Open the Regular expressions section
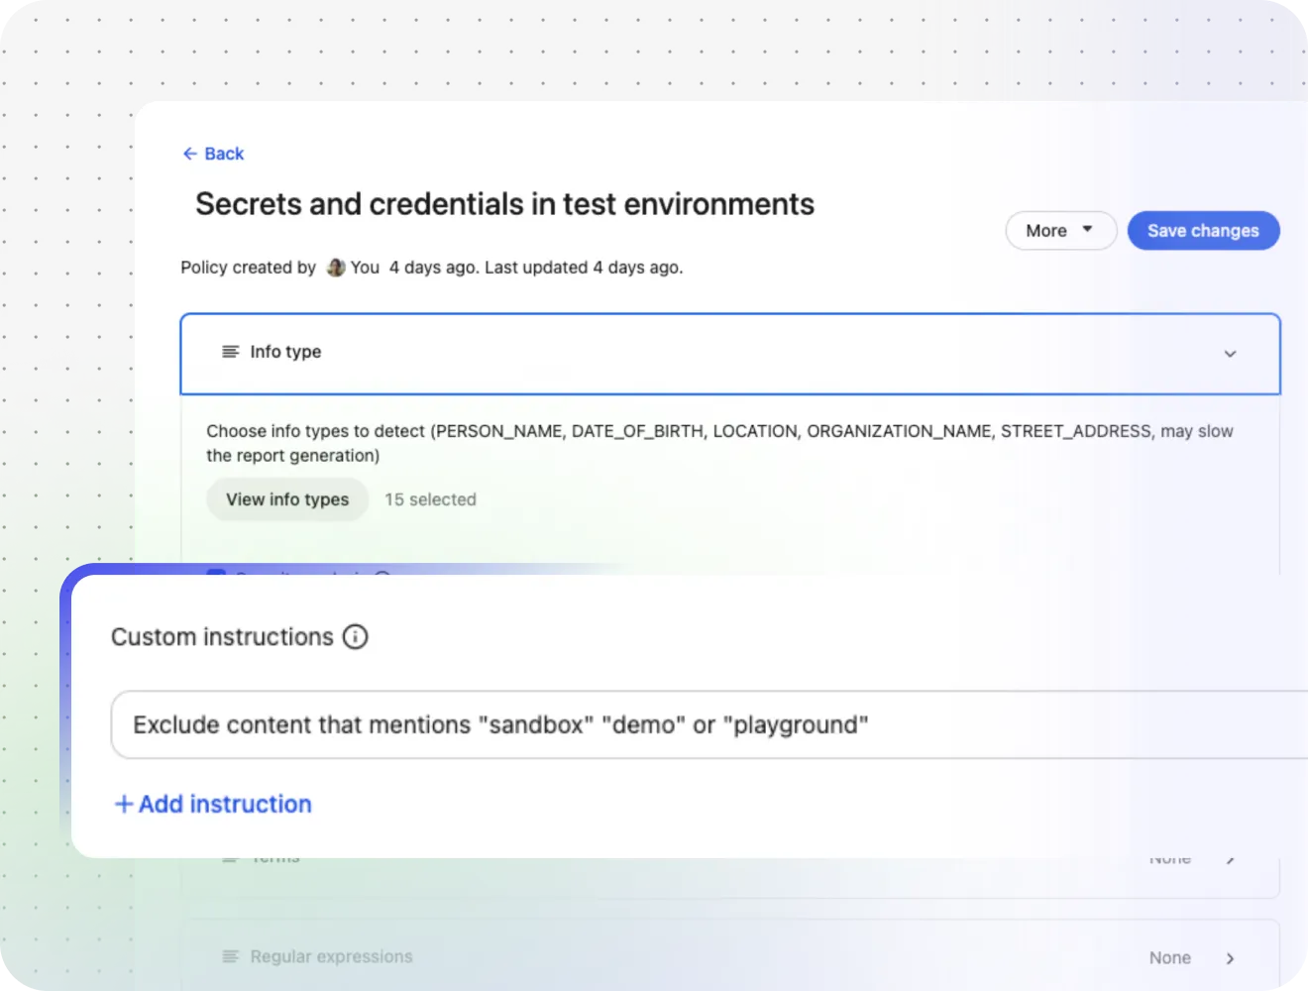 pos(730,956)
